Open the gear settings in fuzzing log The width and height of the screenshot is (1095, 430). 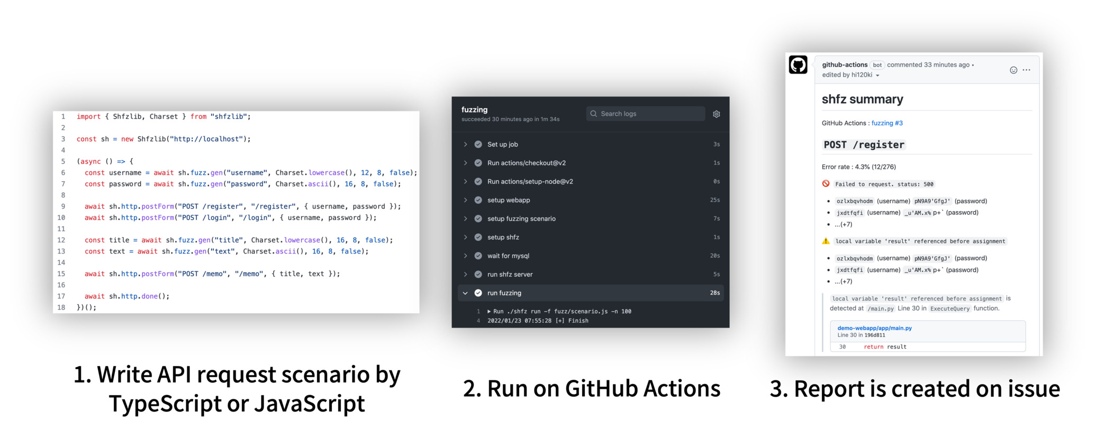click(717, 114)
